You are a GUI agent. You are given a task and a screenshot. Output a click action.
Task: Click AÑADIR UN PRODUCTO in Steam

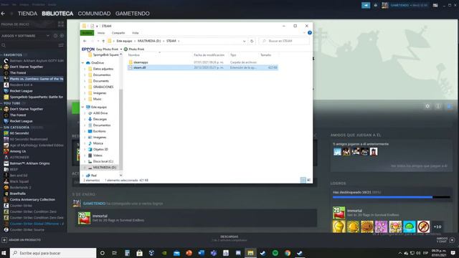pos(22,240)
